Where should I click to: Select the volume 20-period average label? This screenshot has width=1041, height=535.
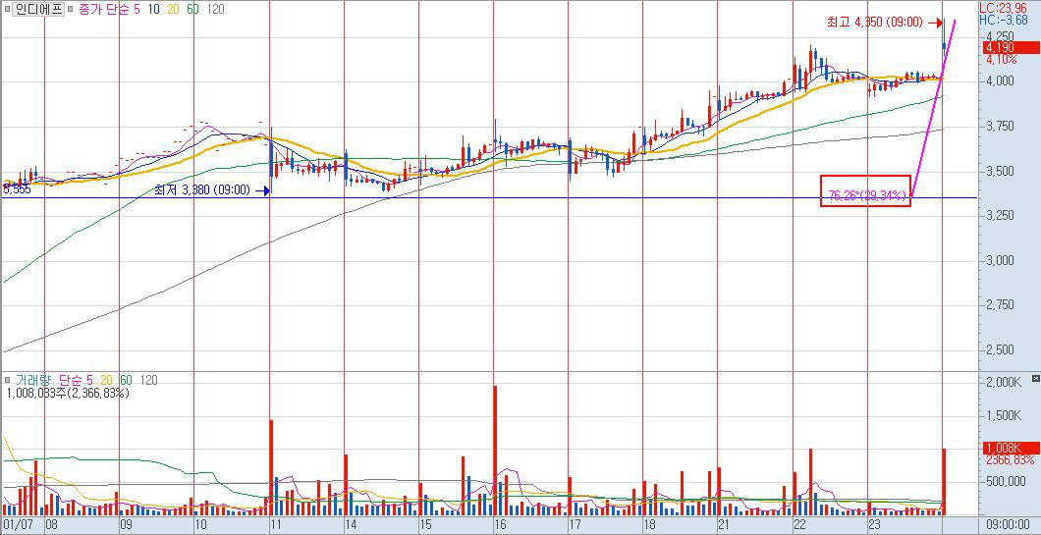point(105,380)
